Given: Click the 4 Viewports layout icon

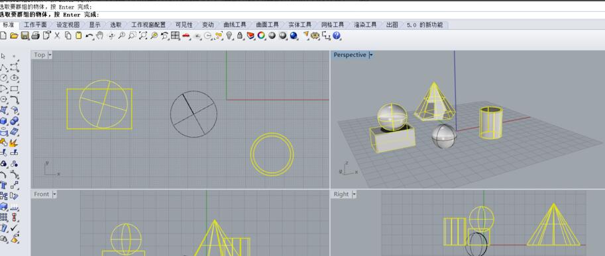Looking at the screenshot, I should [x=175, y=36].
